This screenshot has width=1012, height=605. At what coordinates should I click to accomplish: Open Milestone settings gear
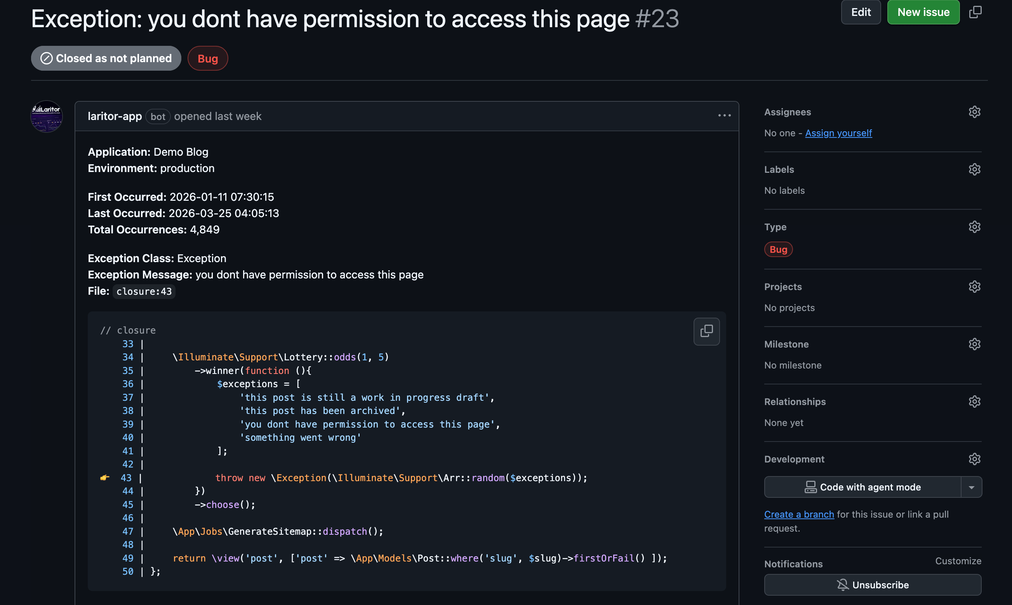pyautogui.click(x=974, y=344)
